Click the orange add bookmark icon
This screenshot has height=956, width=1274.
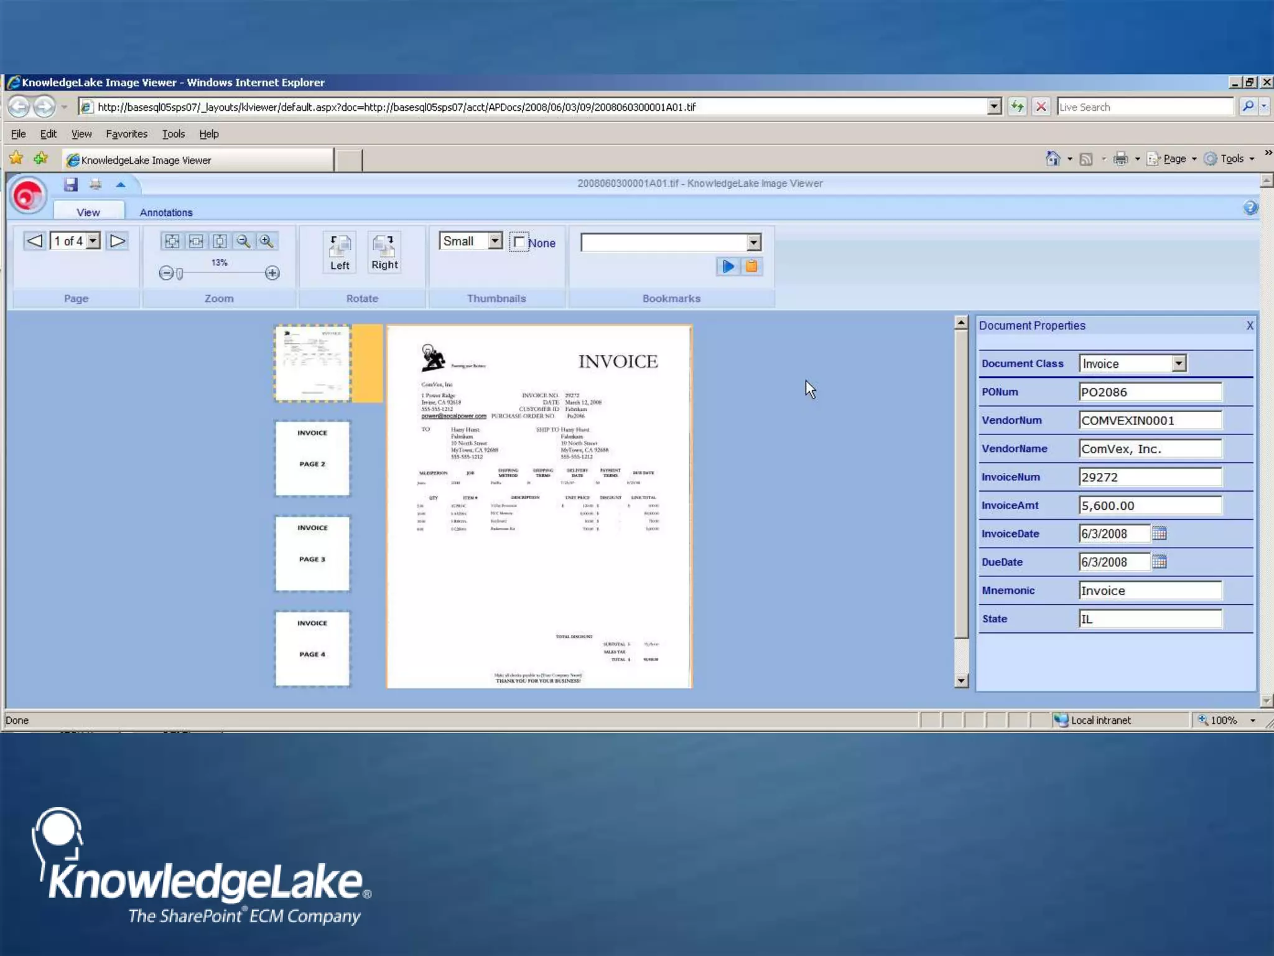tap(751, 266)
